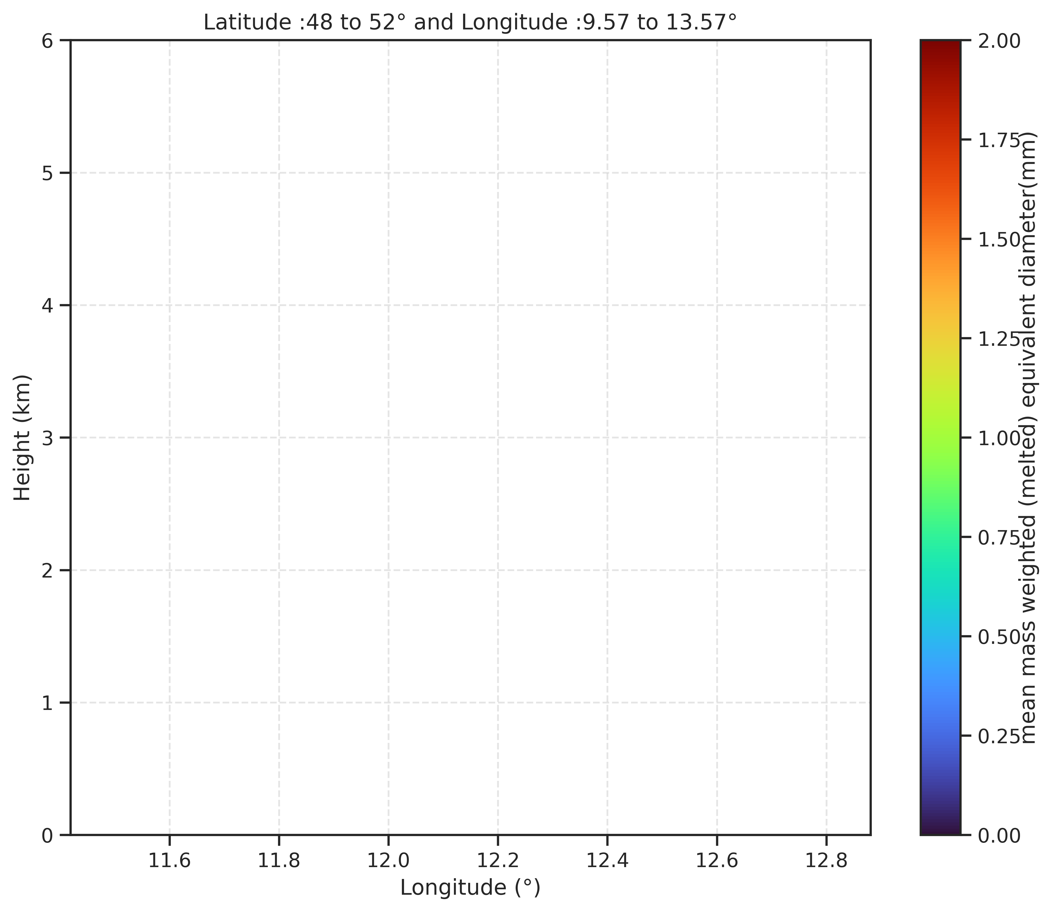
Task: Click the 11.6 longitude tick label
Action: 170,861
